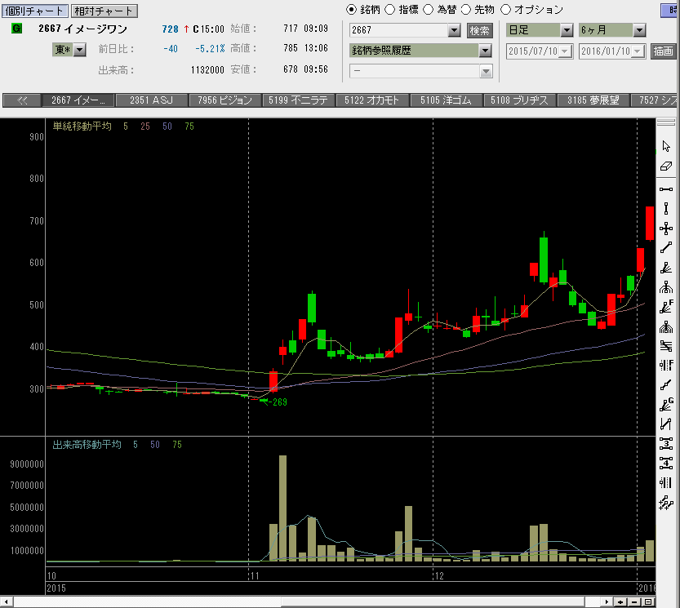Open the stock code 2667 dropdown arrow
The height and width of the screenshot is (608, 680).
tap(454, 30)
